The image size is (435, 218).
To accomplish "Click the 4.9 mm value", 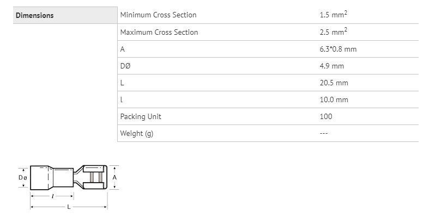I will coord(331,66).
